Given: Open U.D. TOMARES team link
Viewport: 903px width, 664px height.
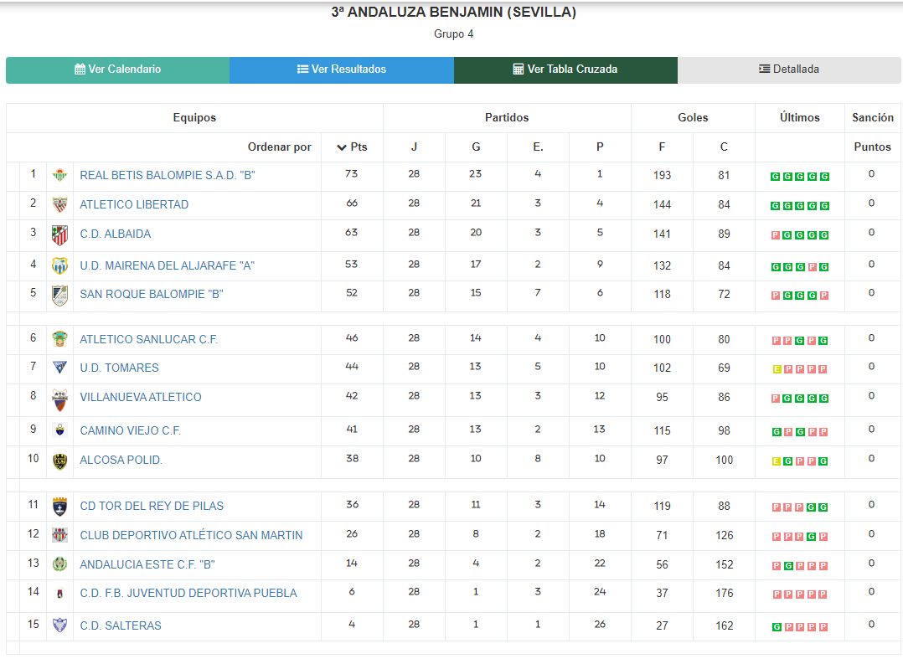Looking at the screenshot, I should [119, 368].
